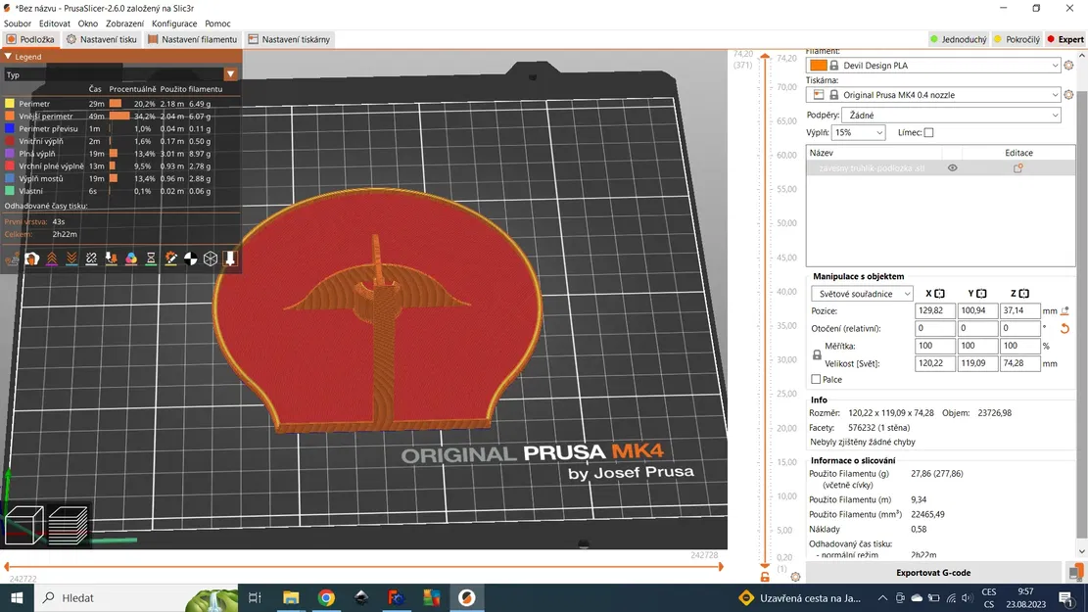
Task: Hide the STL object using the eye icon
Action: click(x=952, y=167)
